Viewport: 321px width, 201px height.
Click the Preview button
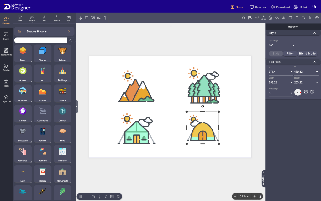point(258,7)
